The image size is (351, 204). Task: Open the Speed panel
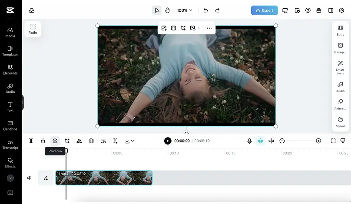tap(340, 122)
